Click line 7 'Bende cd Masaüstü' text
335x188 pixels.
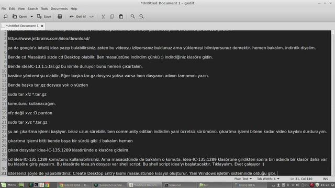pyautogui.click(x=110, y=57)
